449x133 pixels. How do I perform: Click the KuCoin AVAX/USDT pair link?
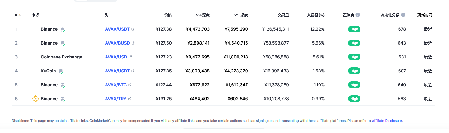coord(117,71)
